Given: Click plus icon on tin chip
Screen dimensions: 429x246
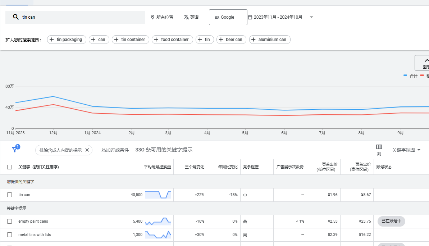Looking at the screenshot, I should [200, 40].
